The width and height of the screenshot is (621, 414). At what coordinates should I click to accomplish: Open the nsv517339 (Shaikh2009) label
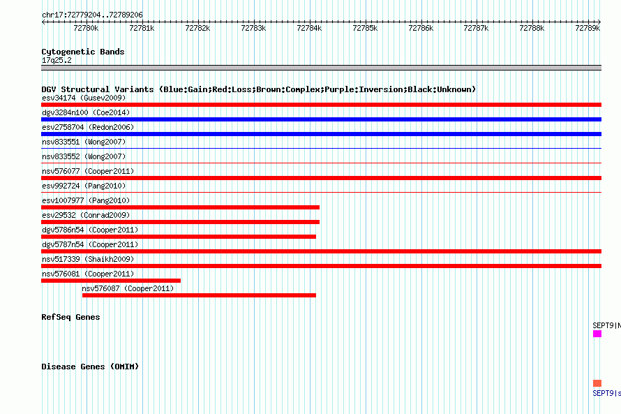click(88, 259)
